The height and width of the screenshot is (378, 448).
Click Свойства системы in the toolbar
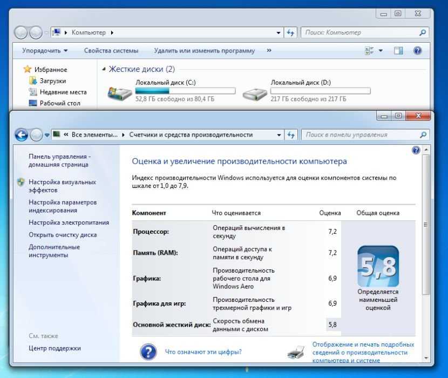tap(111, 51)
